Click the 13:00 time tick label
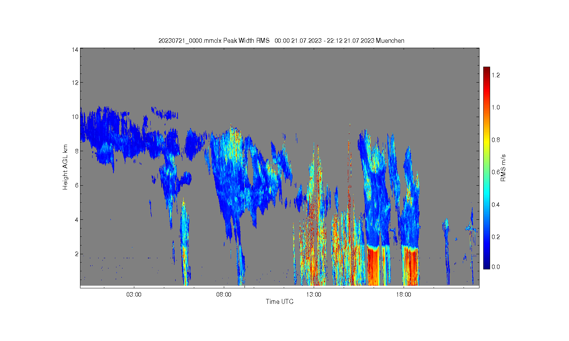 coord(314,294)
